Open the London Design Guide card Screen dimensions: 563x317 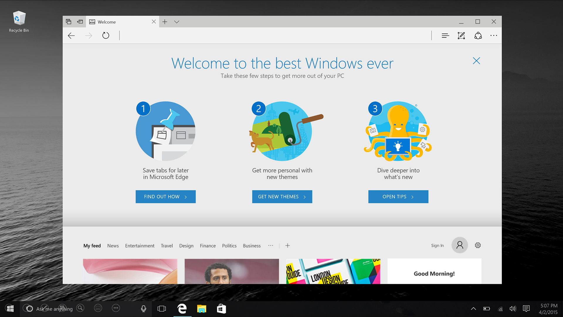(x=333, y=271)
